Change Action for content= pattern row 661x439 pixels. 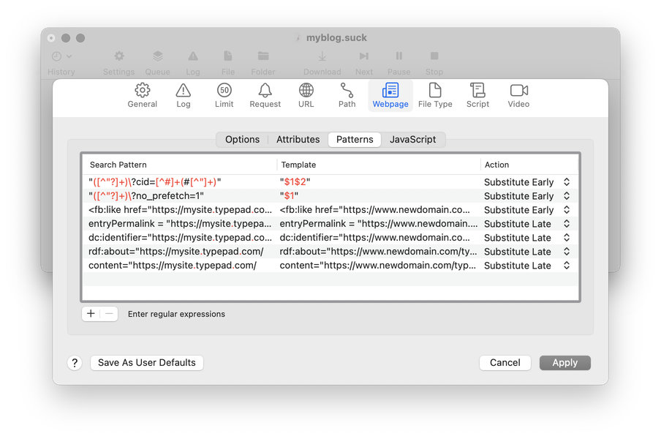(566, 266)
